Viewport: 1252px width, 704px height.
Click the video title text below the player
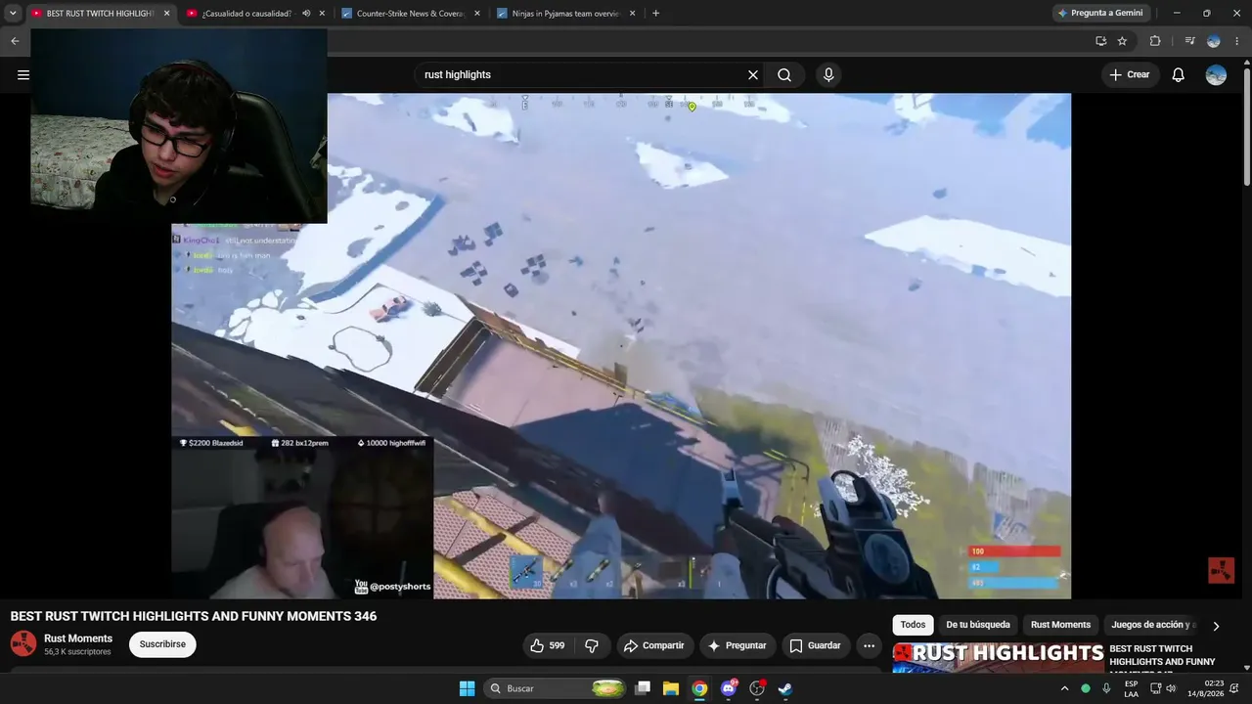tap(194, 616)
